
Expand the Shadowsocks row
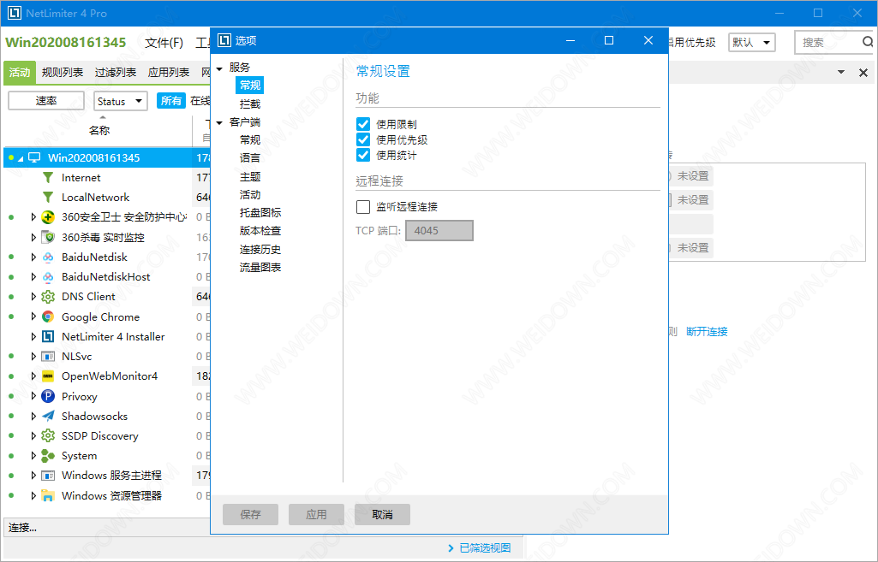[33, 416]
